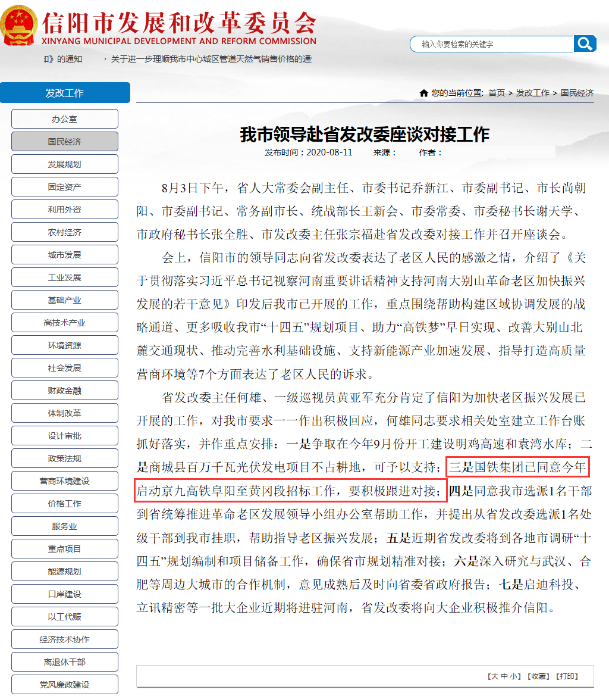Open 离退休干部 sidebar item
The image size is (609, 696).
[x=65, y=662]
